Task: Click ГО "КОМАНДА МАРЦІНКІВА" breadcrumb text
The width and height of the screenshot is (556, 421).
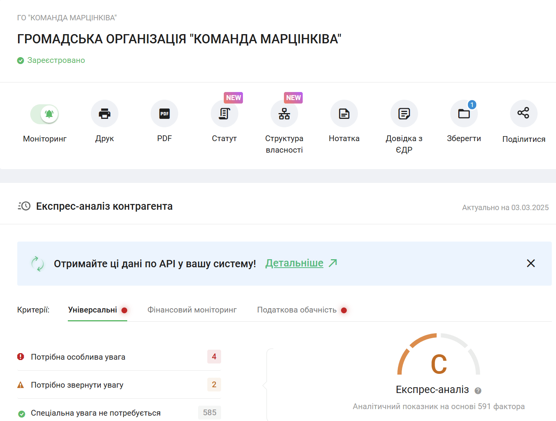Action: pyautogui.click(x=67, y=18)
